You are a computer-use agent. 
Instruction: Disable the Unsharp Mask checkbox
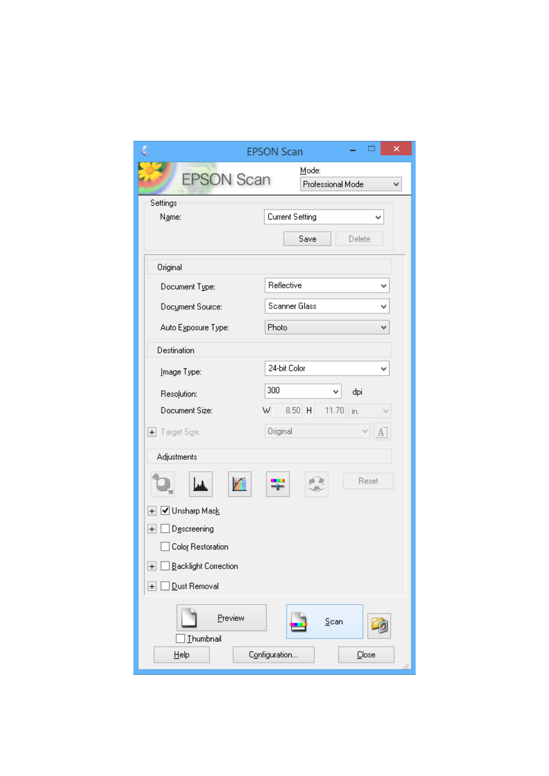(165, 510)
